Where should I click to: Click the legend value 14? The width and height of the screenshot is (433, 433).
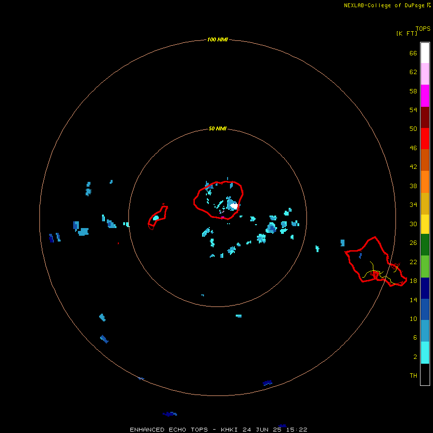[413, 300]
